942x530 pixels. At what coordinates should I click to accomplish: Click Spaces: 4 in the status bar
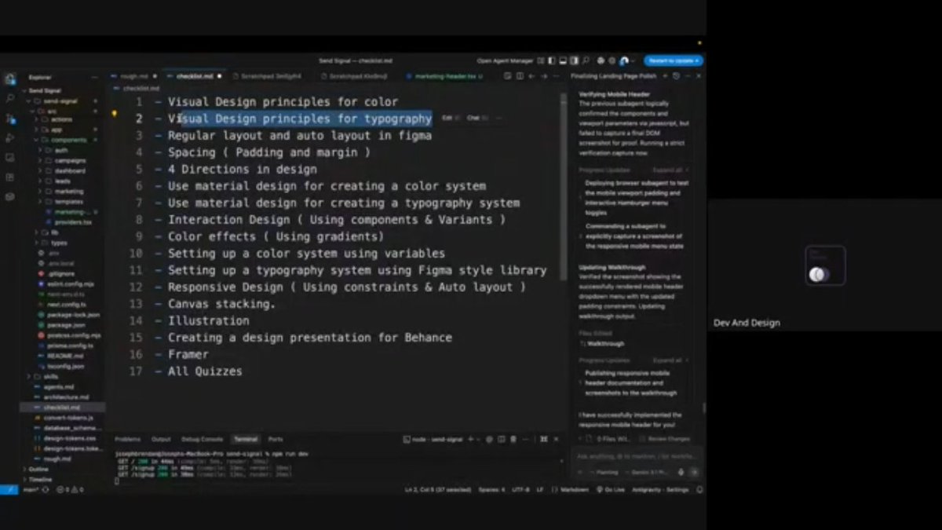tap(491, 489)
